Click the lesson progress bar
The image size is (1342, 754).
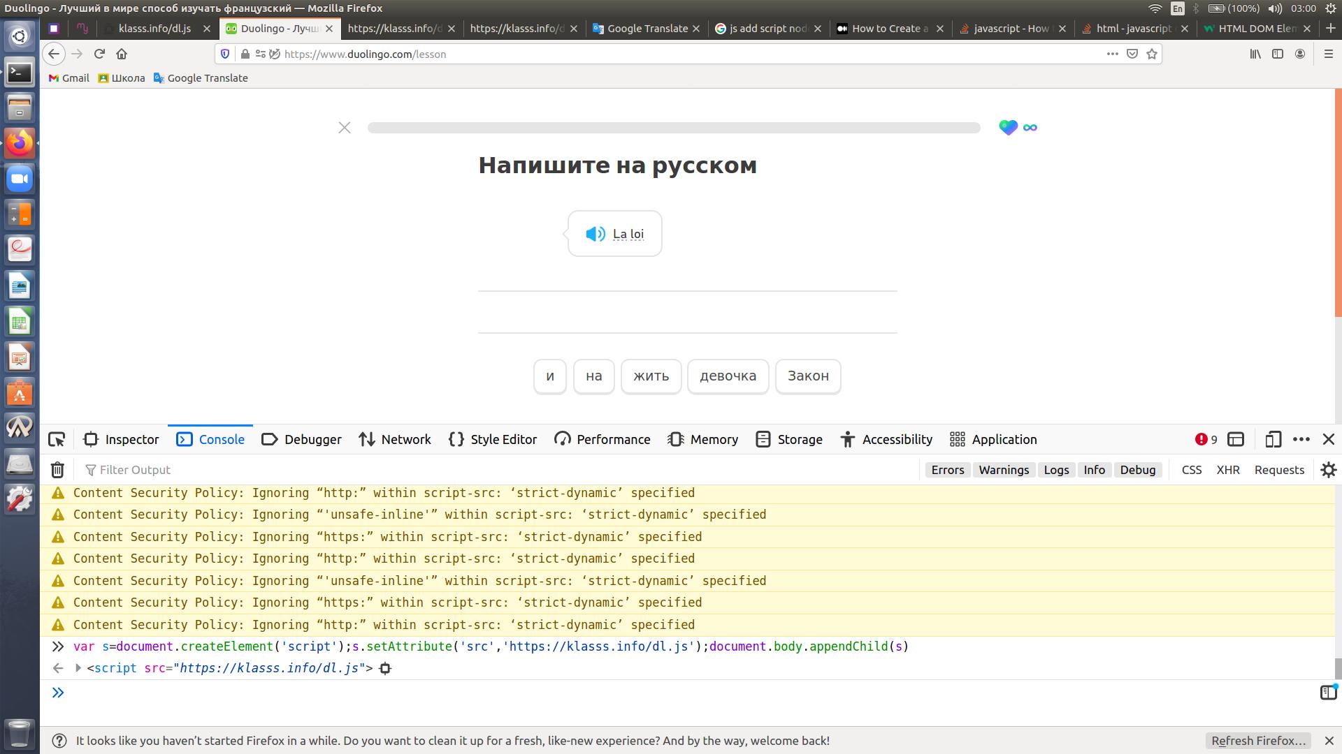[674, 128]
